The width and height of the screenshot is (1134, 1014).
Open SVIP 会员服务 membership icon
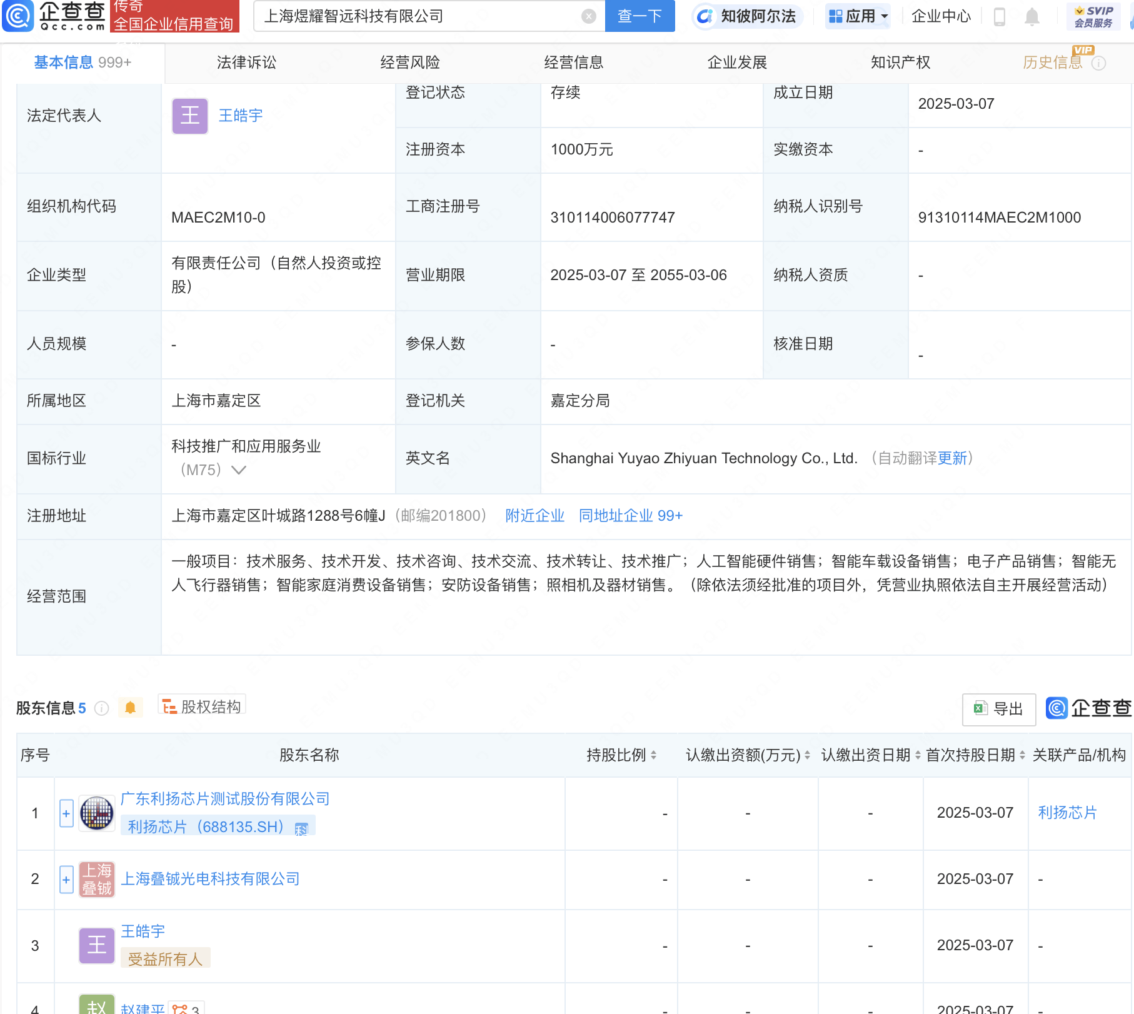(1093, 16)
